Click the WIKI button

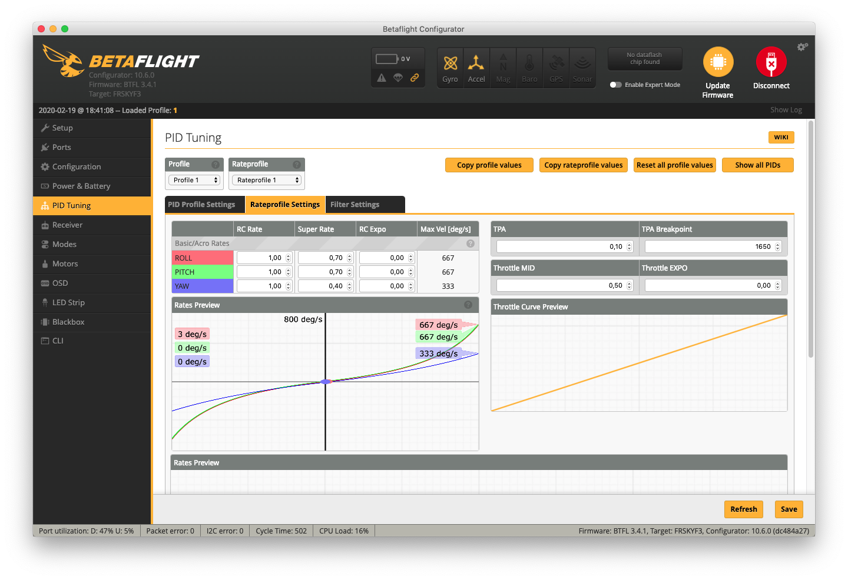click(781, 137)
